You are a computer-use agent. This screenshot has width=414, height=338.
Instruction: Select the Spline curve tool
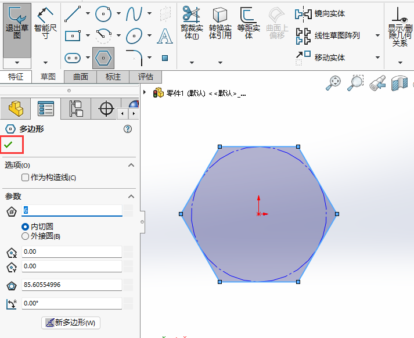pyautogui.click(x=134, y=13)
